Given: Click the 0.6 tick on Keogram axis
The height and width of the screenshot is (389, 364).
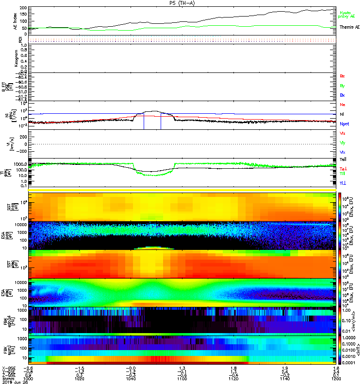Looking at the screenshot, I should [x=24, y=55].
